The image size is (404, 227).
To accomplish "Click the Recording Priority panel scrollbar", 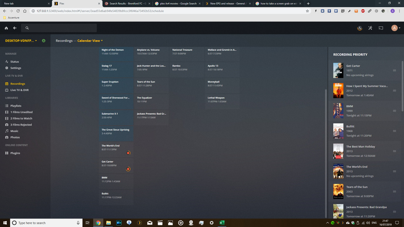I will pyautogui.click(x=402, y=87).
